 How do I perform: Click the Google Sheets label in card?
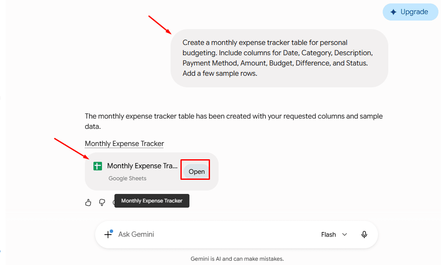(127, 179)
